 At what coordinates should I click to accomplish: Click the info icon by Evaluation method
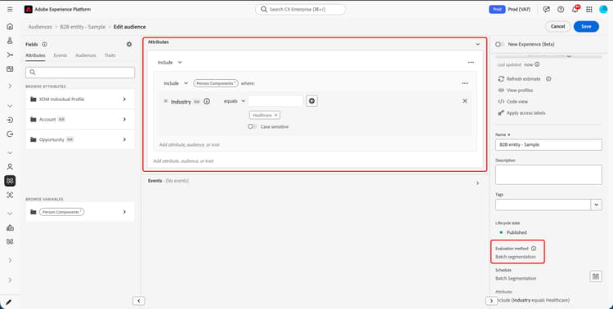click(534, 249)
